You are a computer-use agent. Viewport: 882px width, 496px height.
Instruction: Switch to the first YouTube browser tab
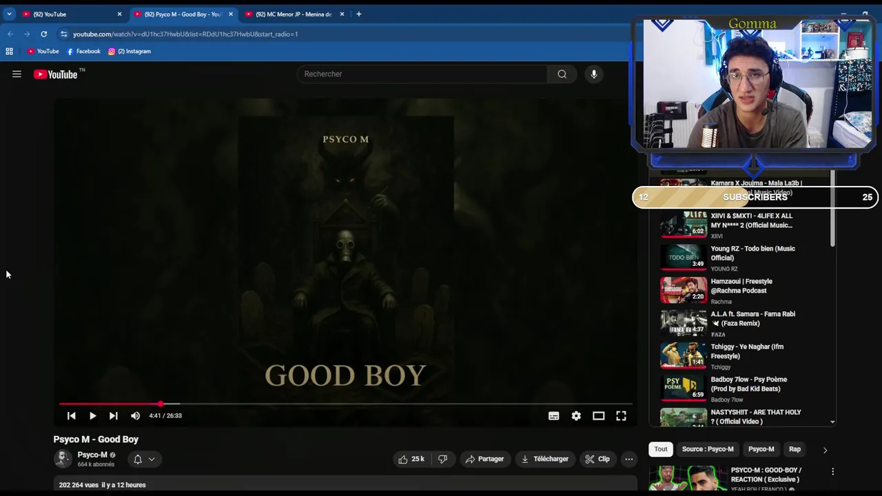coord(72,14)
